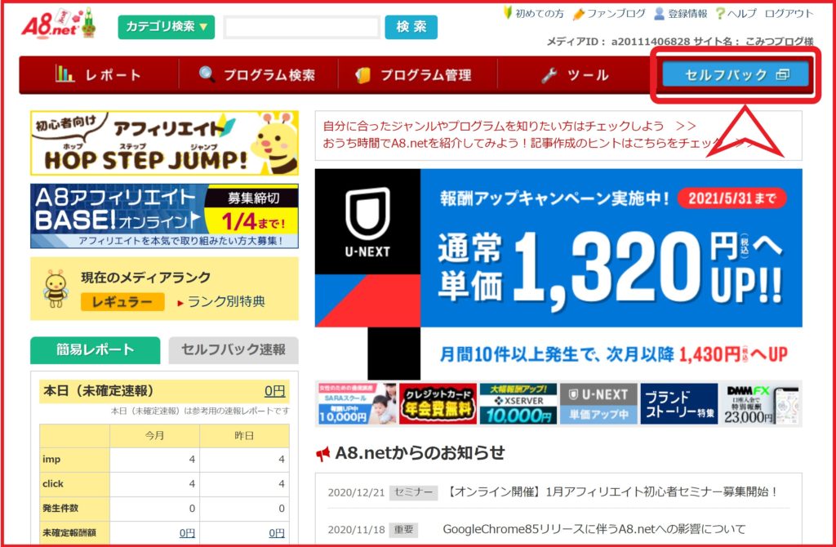Click the 検索 button
This screenshot has width=836, height=547.
click(x=411, y=27)
